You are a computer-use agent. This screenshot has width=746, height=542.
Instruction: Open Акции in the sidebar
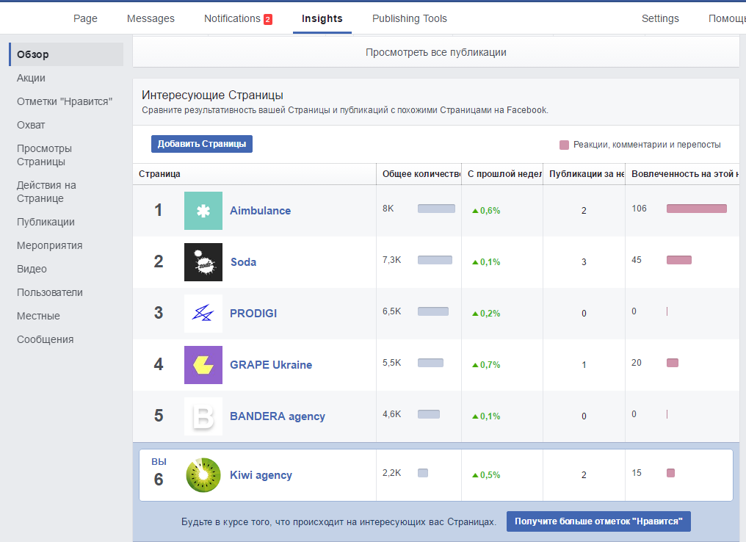pos(31,78)
